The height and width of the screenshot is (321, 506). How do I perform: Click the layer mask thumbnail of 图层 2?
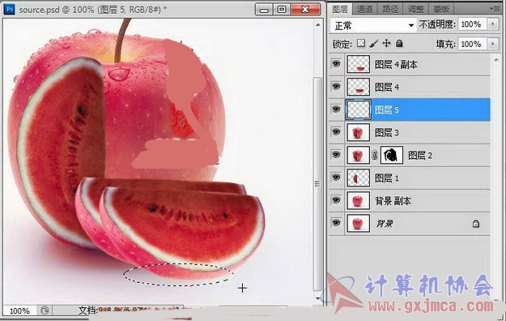click(392, 155)
